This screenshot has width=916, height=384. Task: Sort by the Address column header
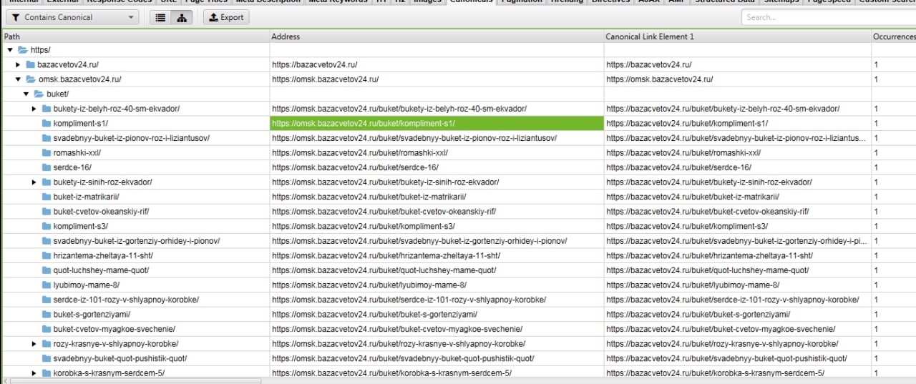click(437, 36)
